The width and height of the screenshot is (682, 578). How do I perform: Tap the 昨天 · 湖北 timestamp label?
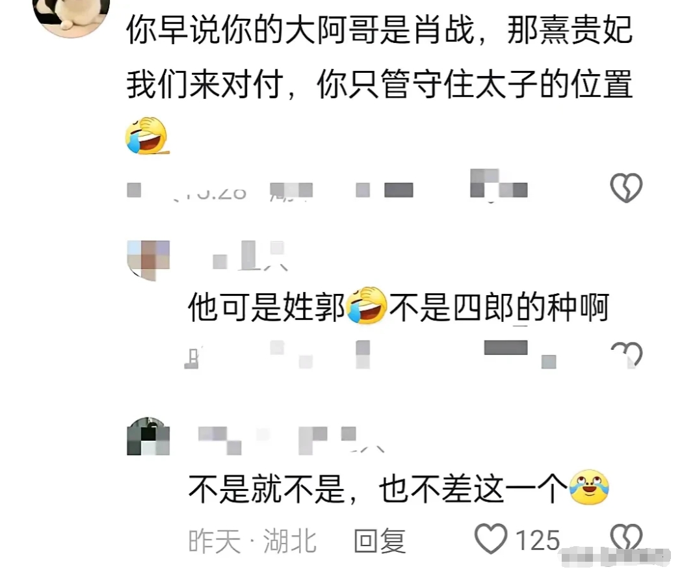point(252,542)
